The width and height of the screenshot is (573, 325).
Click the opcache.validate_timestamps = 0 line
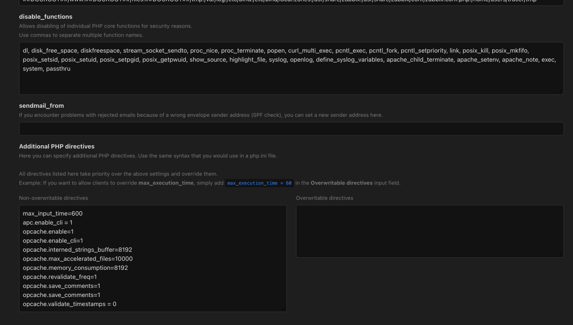click(x=70, y=304)
